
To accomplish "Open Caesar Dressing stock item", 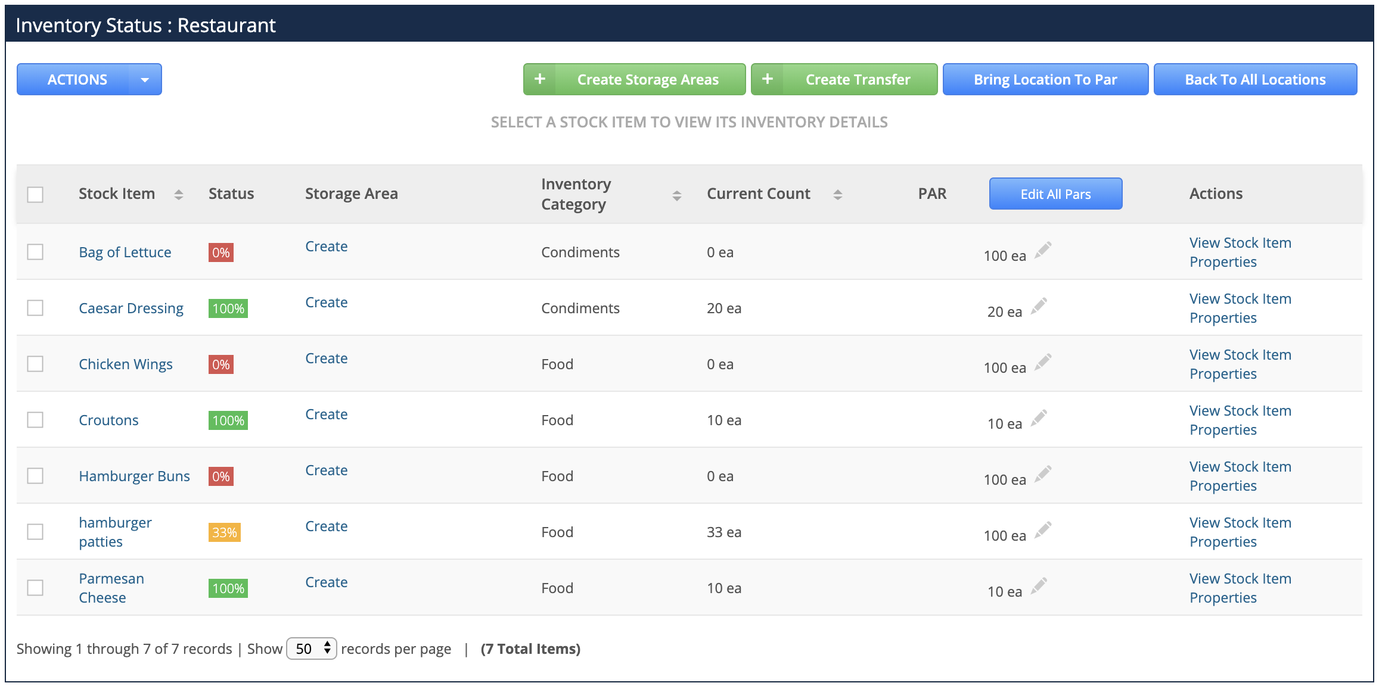I will pos(131,308).
